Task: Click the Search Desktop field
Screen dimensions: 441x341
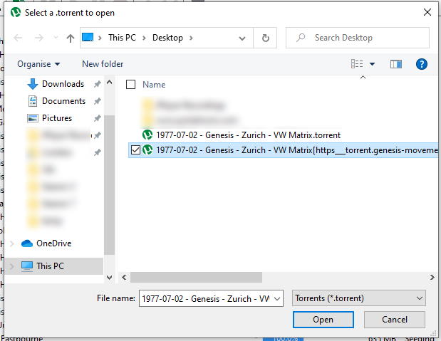Action: [x=358, y=38]
